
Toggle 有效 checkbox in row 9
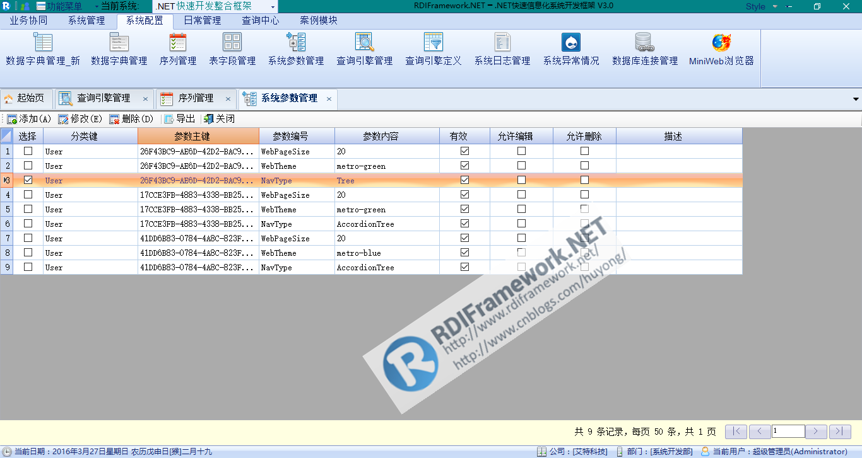pyautogui.click(x=465, y=267)
